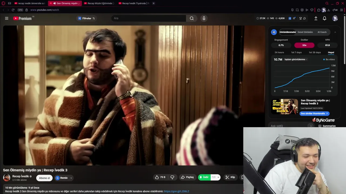Toggle the Bu video legend on chart
The width and height of the screenshot is (346, 194).
[329, 59]
